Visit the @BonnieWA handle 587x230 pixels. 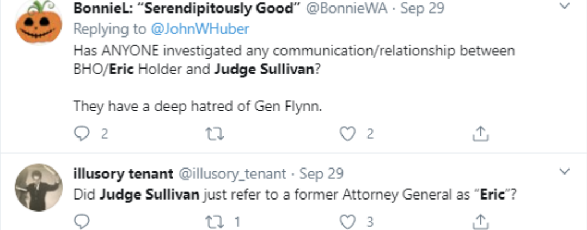coord(347,9)
